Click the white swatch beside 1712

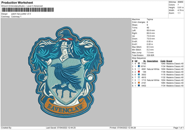pyautogui.click(x=139, y=80)
